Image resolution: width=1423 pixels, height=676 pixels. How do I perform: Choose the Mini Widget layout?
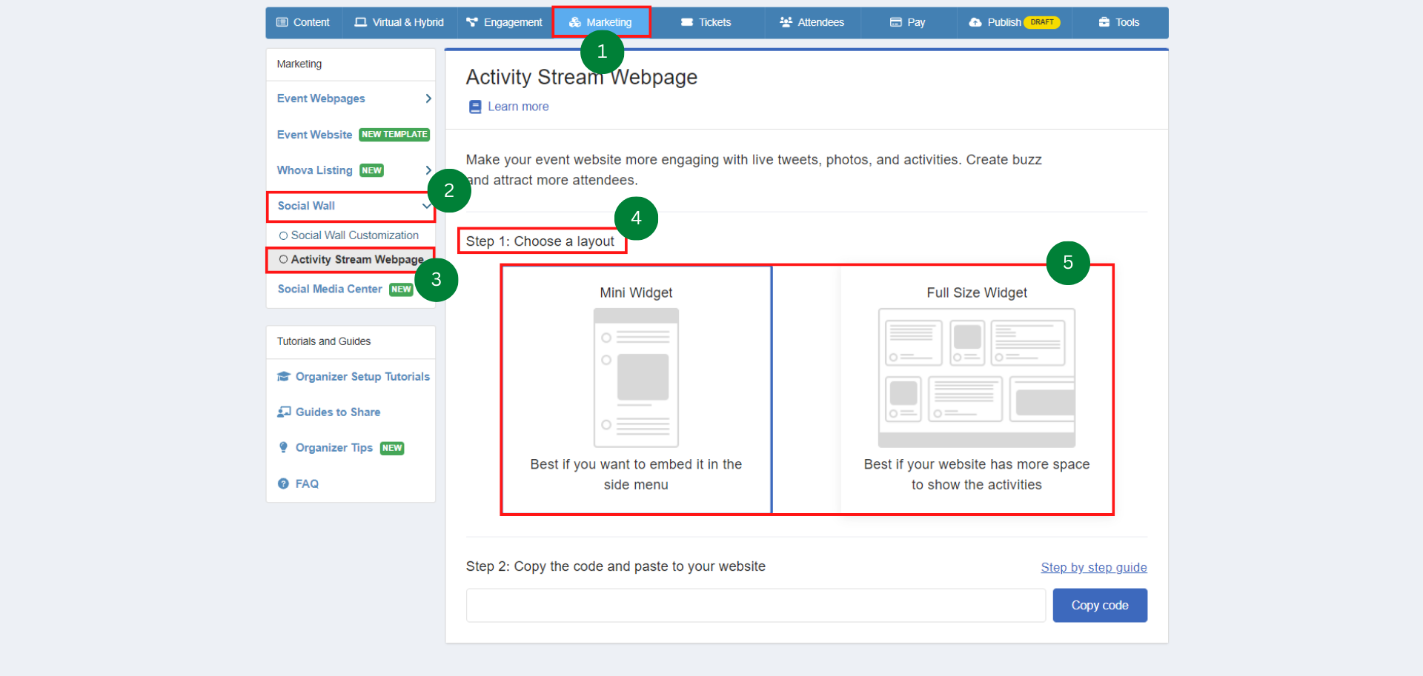point(635,389)
